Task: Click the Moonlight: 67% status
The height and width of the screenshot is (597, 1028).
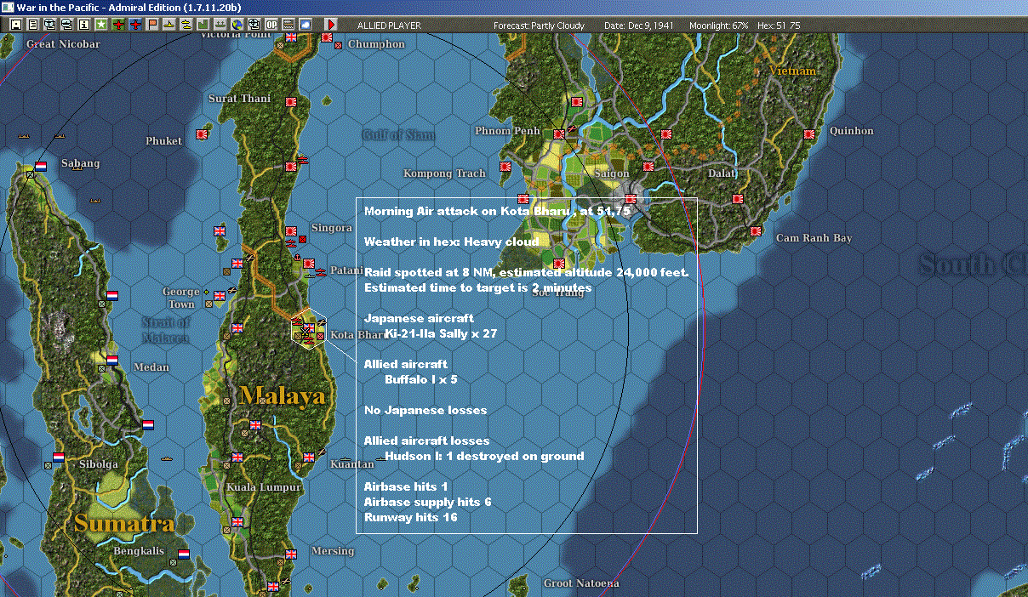Action: coord(718,26)
